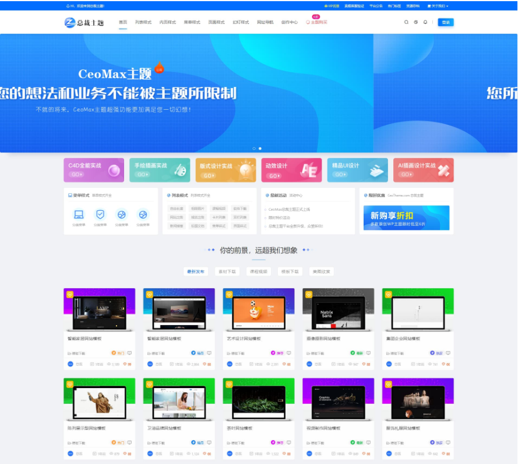Select the 课程视频 tab

(x=258, y=271)
